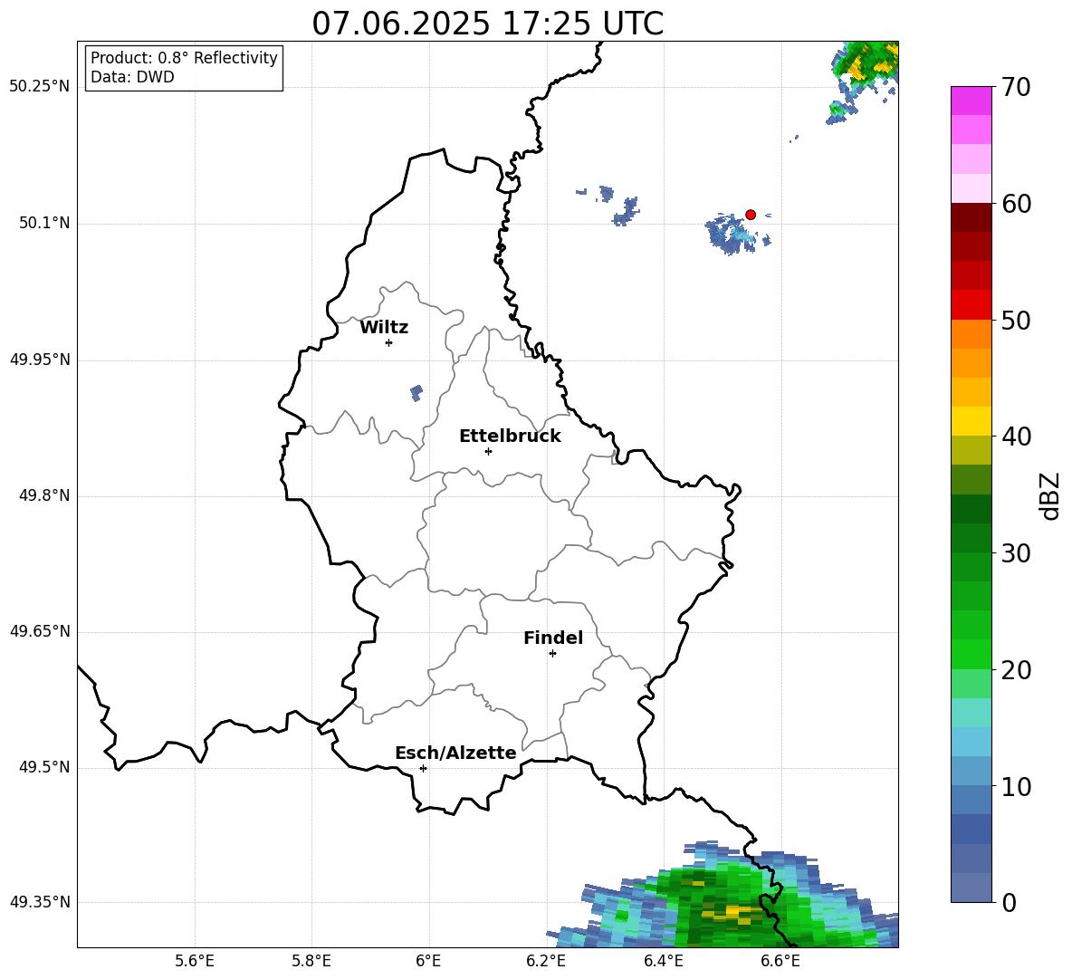The width and height of the screenshot is (1072, 979).
Task: Click the 5.8°E longitude label
Action: pyautogui.click(x=311, y=961)
